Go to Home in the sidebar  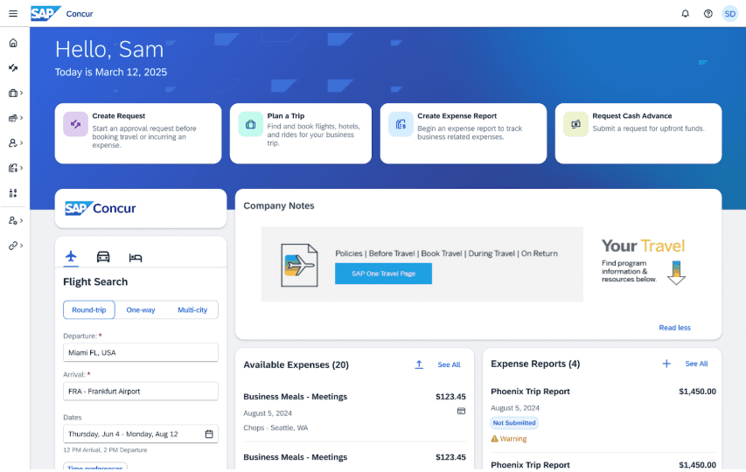[x=13, y=43]
